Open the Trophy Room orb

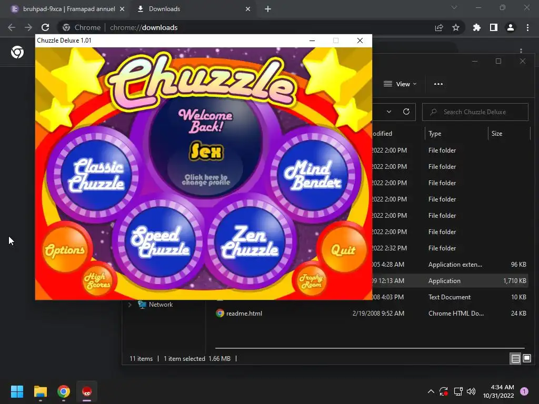coord(311,281)
